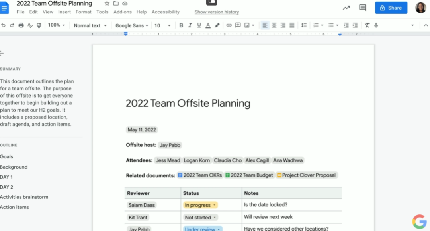Toggle italic formatting
This screenshot has height=231, width=430.
pos(190,25)
